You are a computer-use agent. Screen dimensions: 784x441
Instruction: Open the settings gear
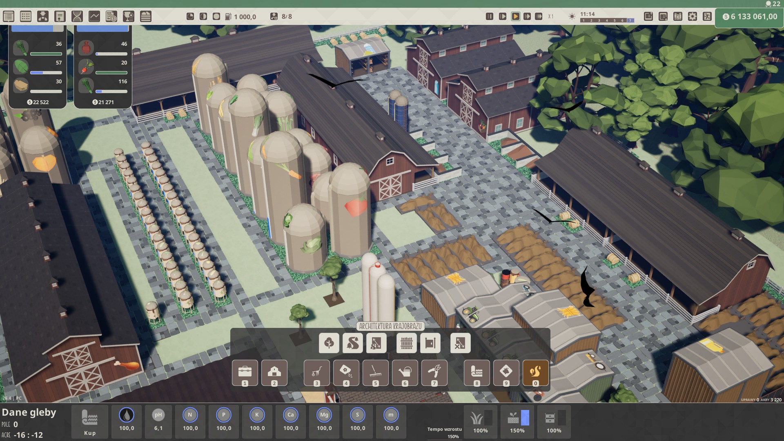pos(692,16)
